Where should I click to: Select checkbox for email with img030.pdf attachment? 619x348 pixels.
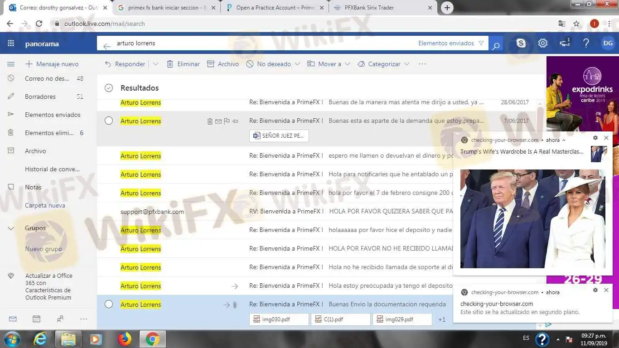109,304
